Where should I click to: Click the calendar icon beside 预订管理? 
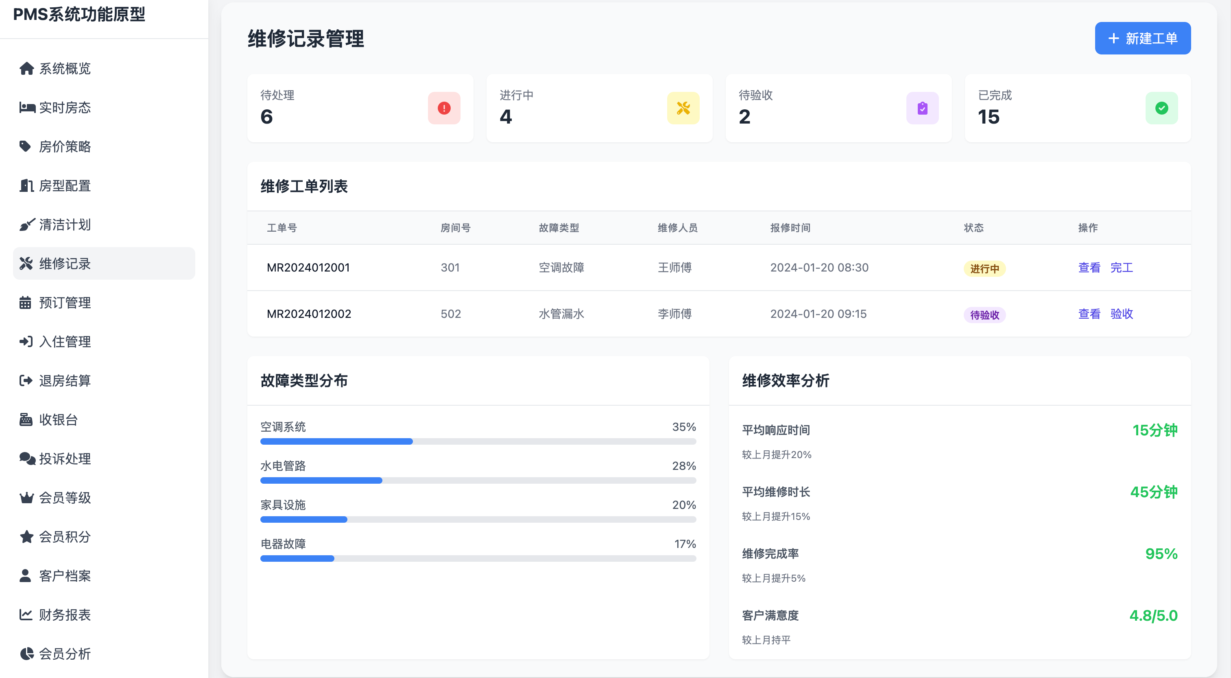click(x=25, y=303)
